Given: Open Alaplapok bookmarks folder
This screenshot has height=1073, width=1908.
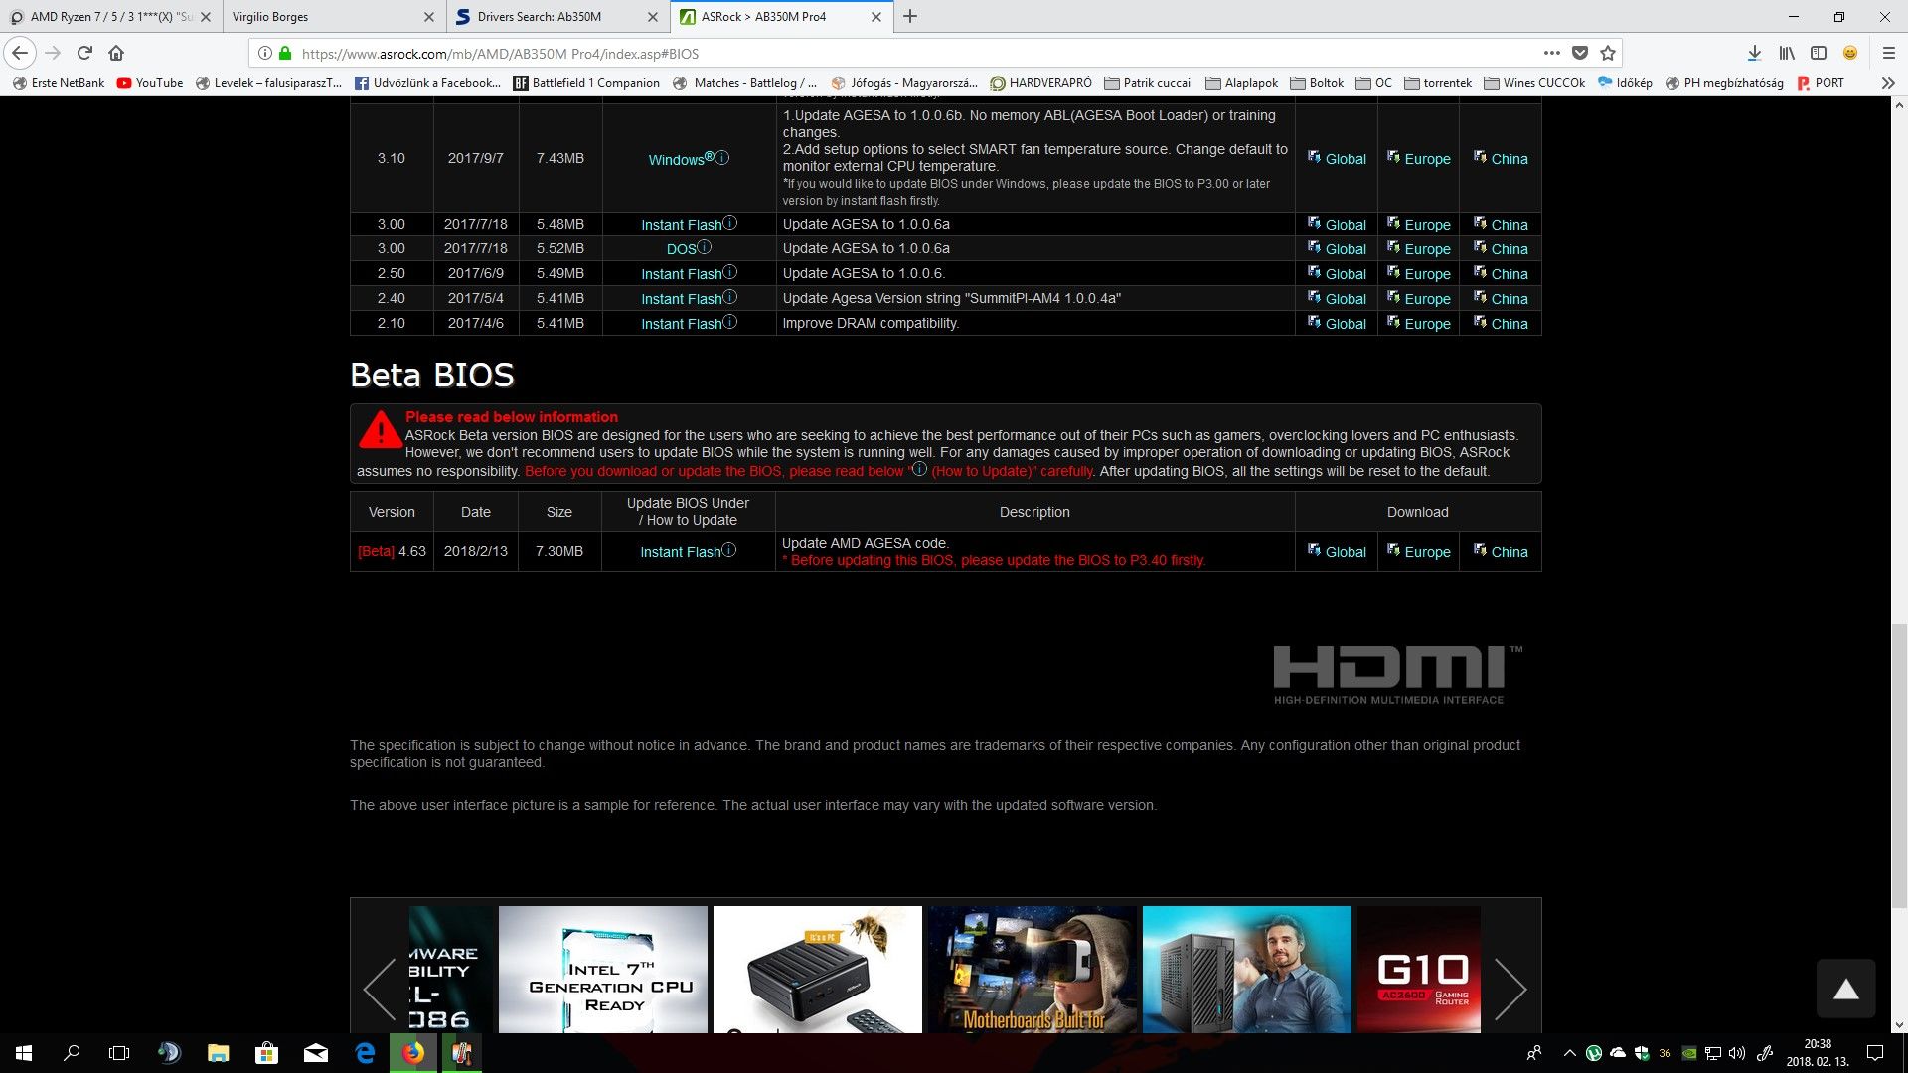Looking at the screenshot, I should coord(1241,83).
